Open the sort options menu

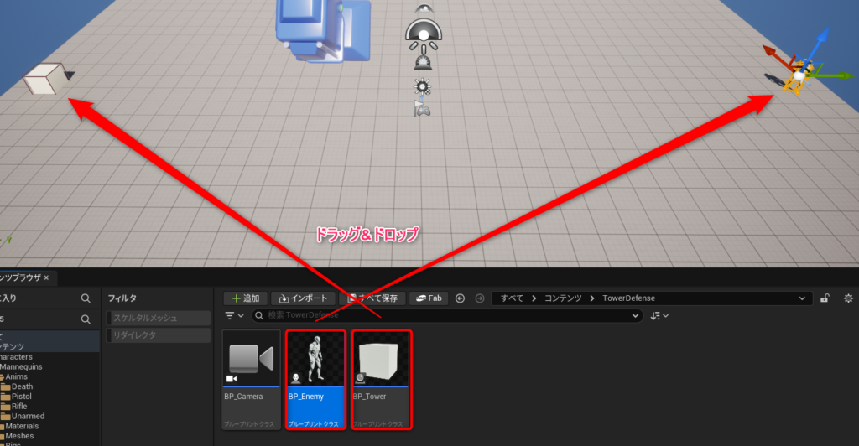click(660, 315)
